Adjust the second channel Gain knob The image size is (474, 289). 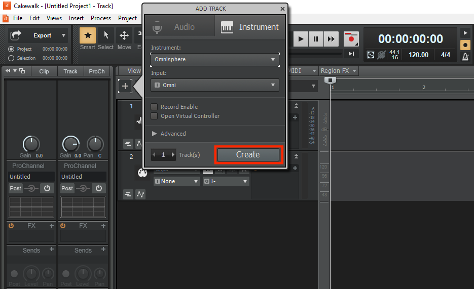71,144
